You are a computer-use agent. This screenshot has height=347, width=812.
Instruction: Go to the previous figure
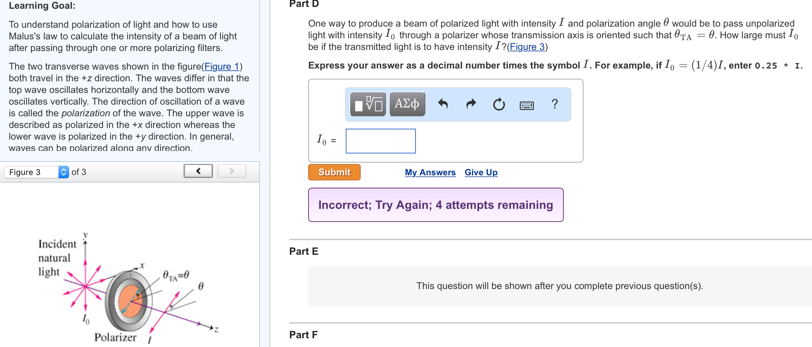(198, 171)
